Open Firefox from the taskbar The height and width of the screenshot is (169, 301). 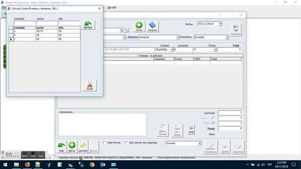[27, 165]
